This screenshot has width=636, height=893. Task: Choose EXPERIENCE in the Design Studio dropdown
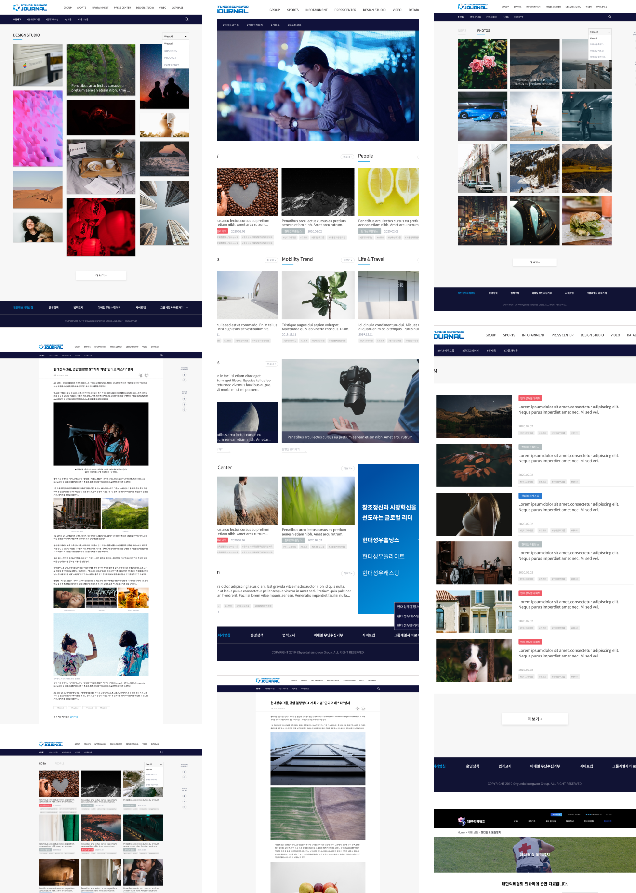click(172, 65)
